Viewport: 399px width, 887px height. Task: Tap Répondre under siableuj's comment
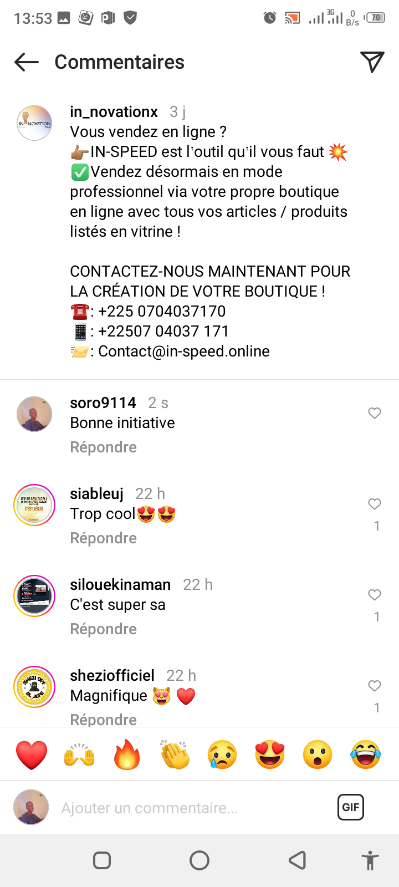coord(103,538)
